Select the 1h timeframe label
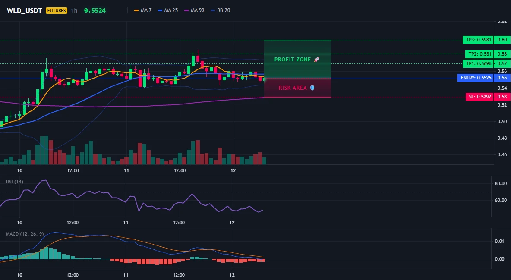 click(74, 10)
